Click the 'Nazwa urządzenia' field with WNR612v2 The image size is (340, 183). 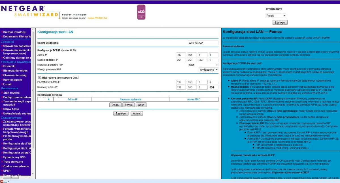[203, 43]
